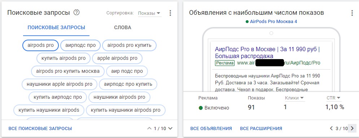Expand the CTR metric dropdown

pos(334,98)
